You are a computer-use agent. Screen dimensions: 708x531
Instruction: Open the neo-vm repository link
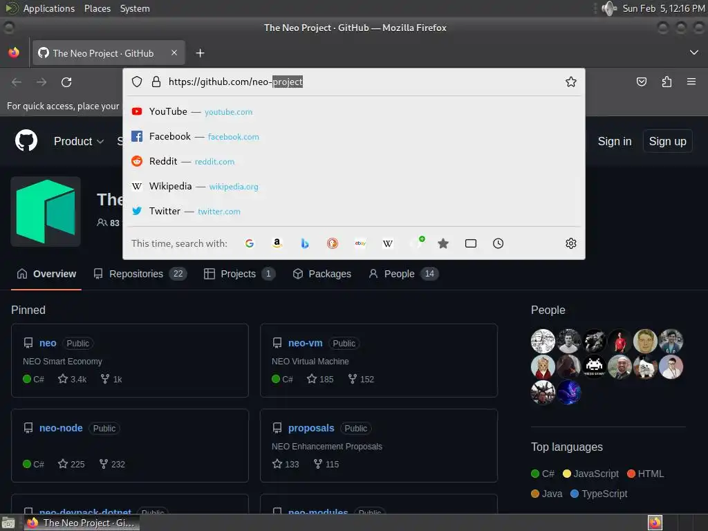[x=305, y=343]
